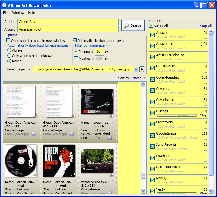Click info arrow beside the green_da... front name
The height and width of the screenshot is (197, 217).
[75, 181]
